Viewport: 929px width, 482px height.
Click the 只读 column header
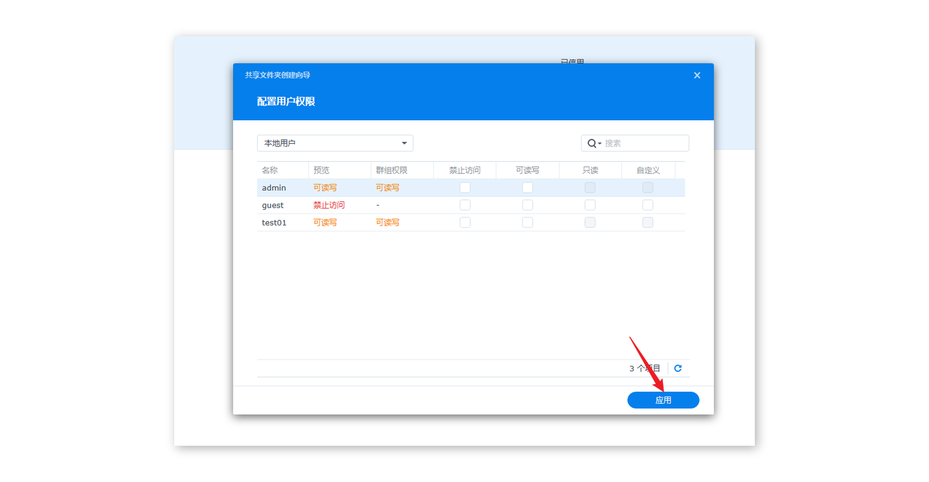tap(590, 170)
